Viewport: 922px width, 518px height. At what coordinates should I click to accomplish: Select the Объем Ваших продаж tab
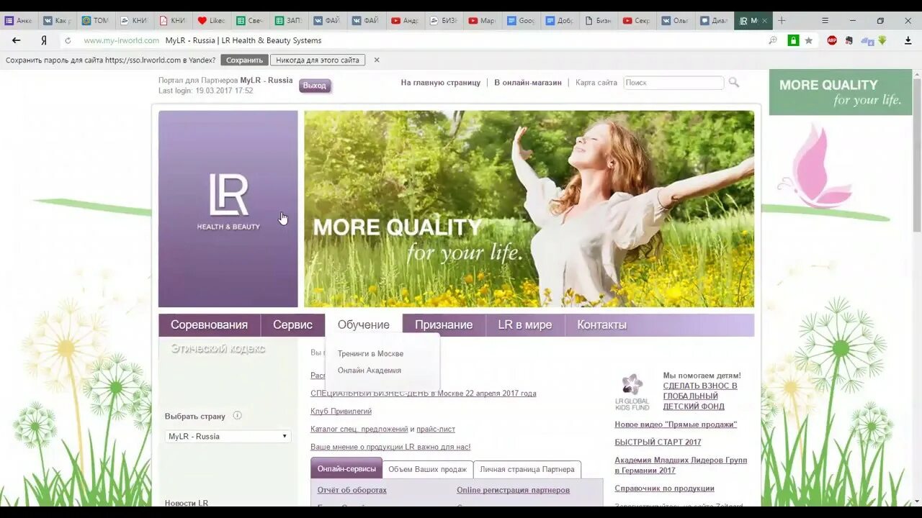click(428, 469)
